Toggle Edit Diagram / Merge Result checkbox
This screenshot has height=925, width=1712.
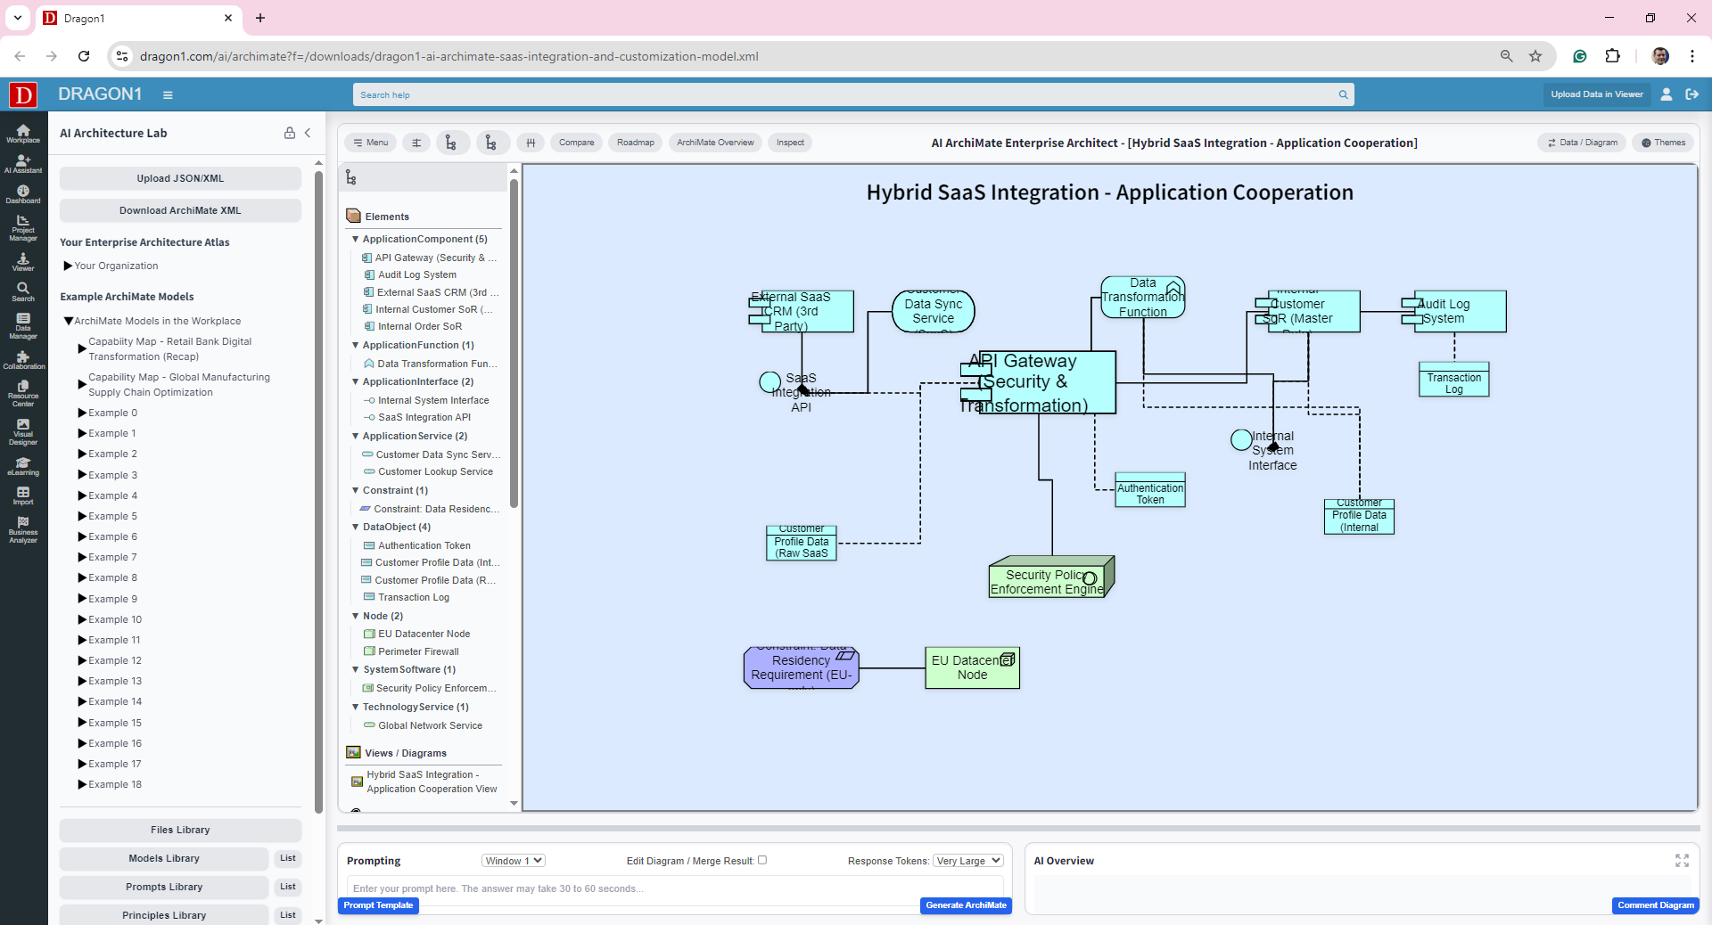tap(762, 860)
